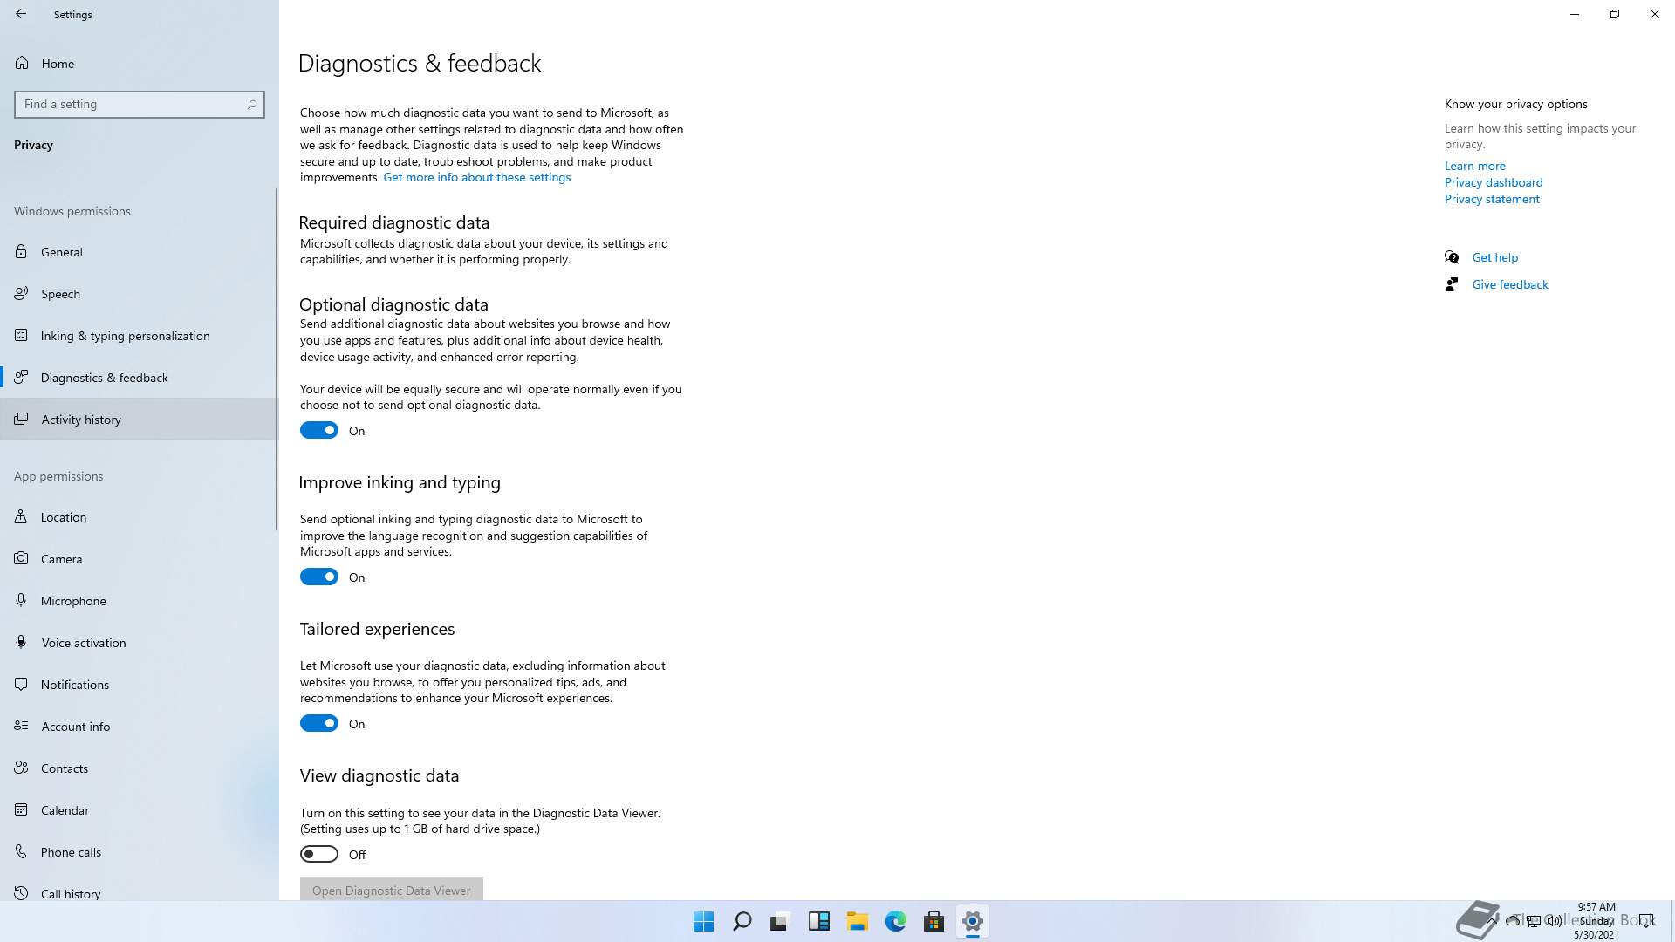Launch File Explorer from taskbar
Screen dimensions: 1675x942
[858, 921]
